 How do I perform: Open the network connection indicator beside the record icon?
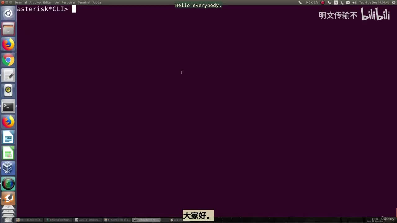click(329, 2)
